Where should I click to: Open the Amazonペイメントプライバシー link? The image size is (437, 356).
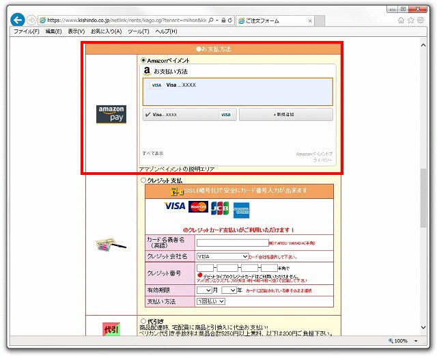point(314,156)
